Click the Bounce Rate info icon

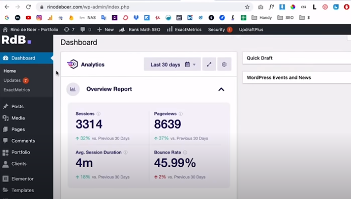coord(185,152)
